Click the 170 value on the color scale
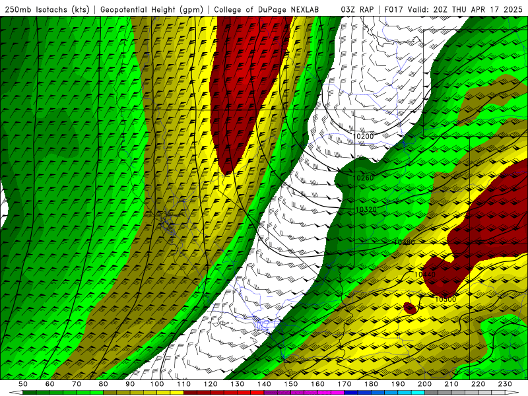This screenshot has height=396, width=528. tap(344, 384)
